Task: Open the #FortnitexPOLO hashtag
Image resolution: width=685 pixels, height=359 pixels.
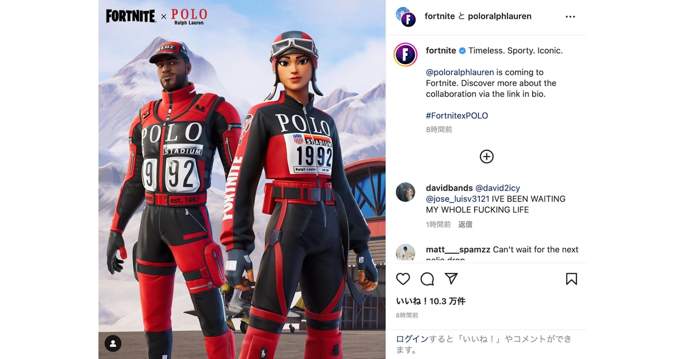Action: (x=457, y=116)
